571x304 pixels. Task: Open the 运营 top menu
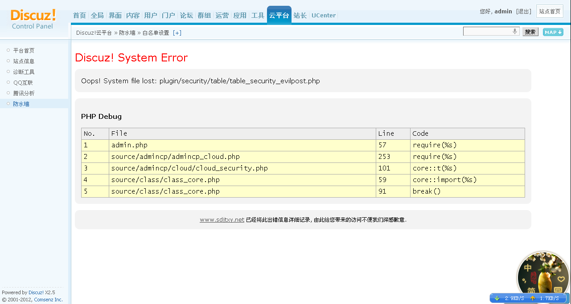click(x=222, y=16)
